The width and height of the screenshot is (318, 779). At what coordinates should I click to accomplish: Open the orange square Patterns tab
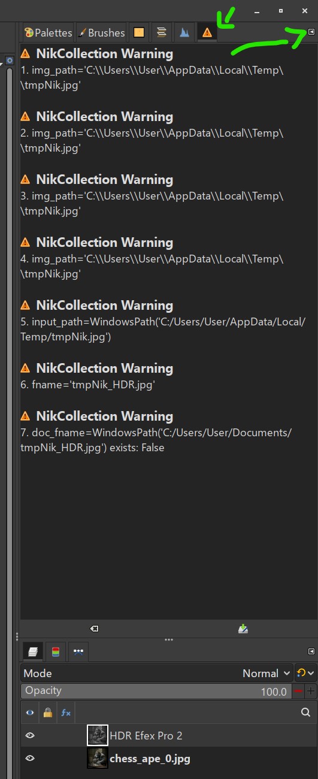pyautogui.click(x=138, y=32)
